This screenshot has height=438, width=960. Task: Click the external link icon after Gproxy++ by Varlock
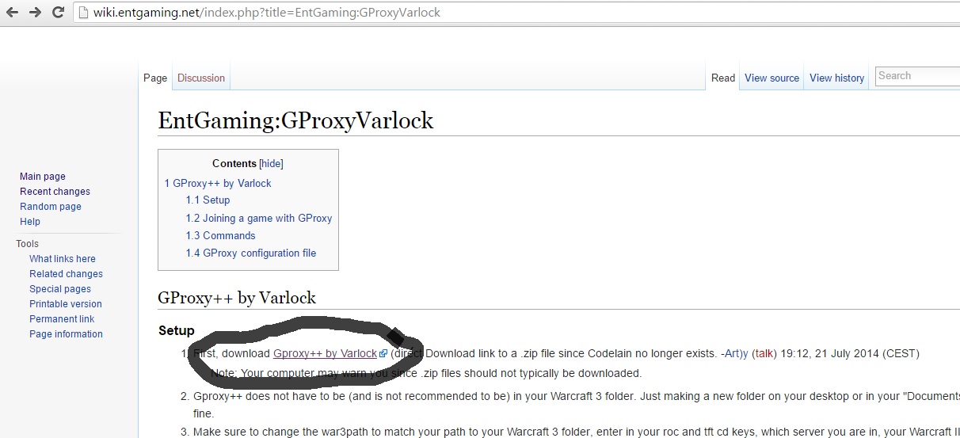pos(383,354)
